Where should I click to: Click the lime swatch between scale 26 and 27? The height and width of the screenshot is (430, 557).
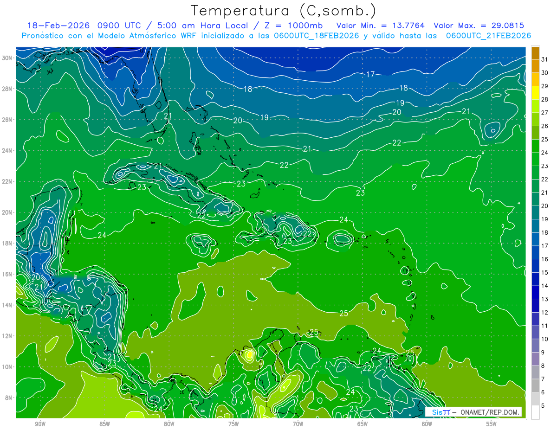coord(536,119)
